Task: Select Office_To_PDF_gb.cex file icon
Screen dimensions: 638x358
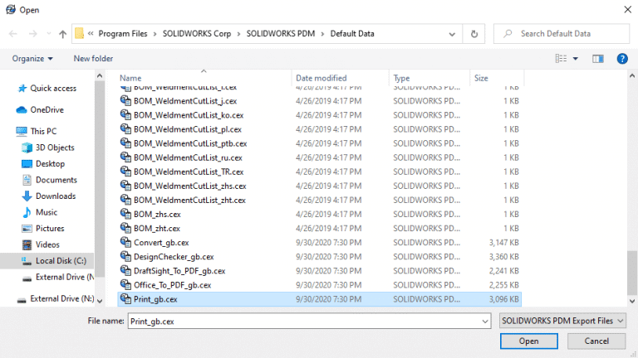Action: pos(125,285)
